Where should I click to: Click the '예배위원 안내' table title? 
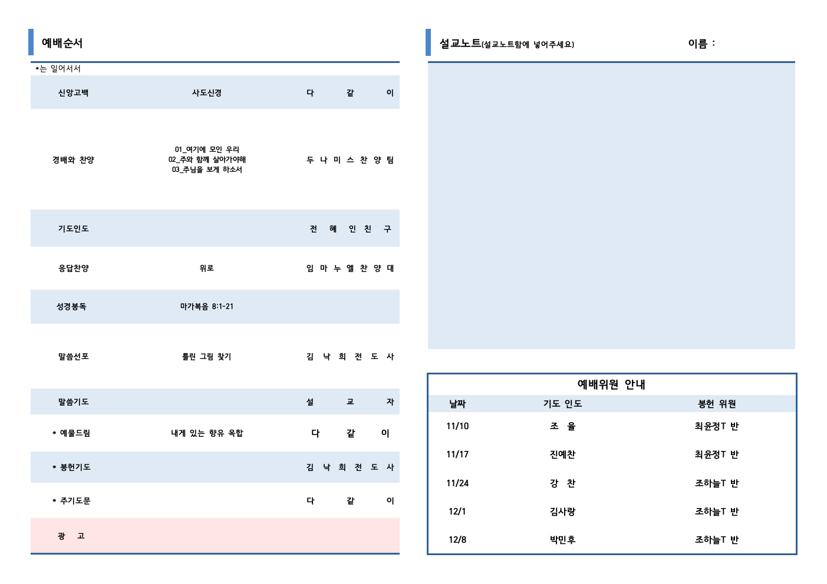tap(611, 384)
